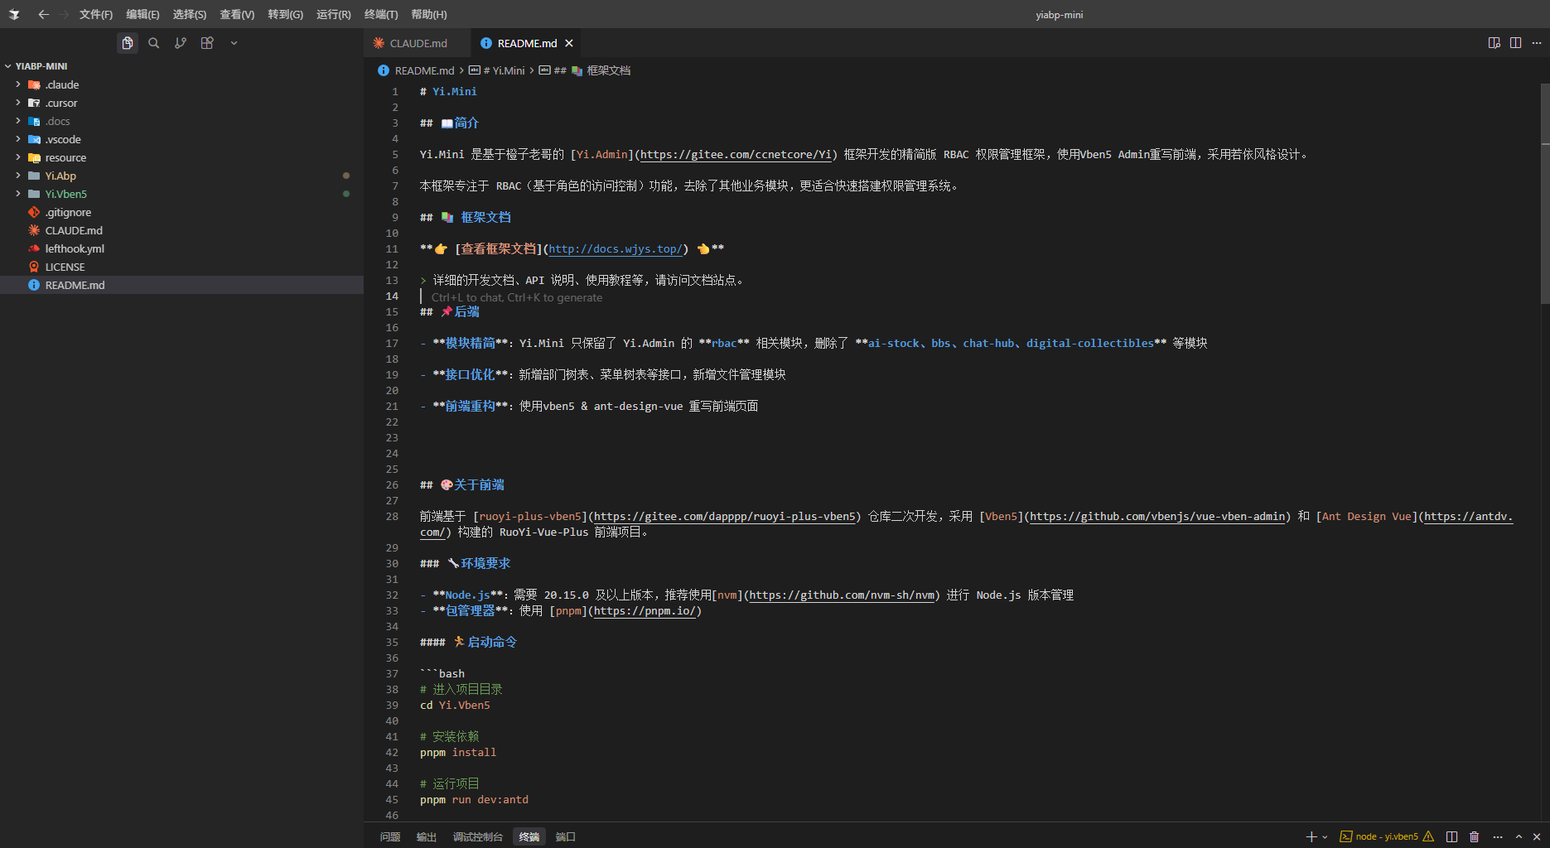Open lefthook.yml in the file tree
This screenshot has width=1550, height=848.
[75, 248]
